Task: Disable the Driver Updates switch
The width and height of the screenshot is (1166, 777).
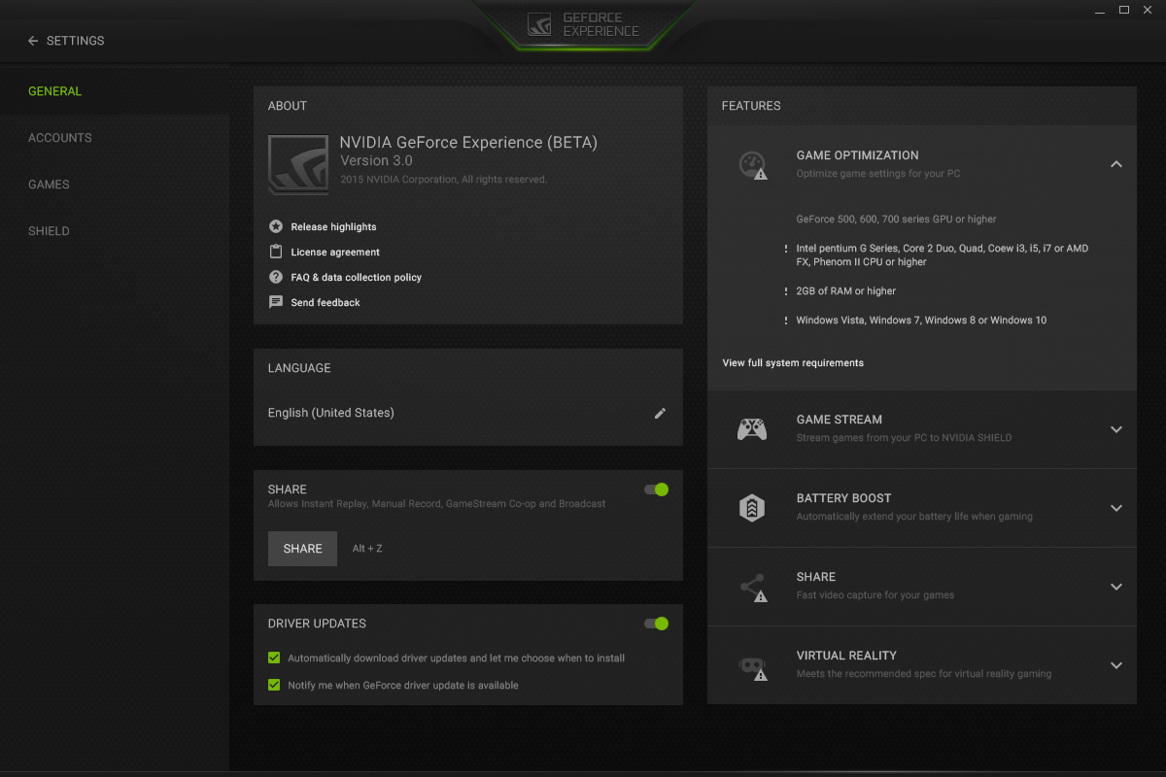Action: [657, 624]
